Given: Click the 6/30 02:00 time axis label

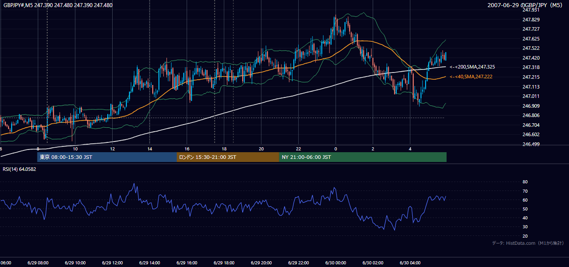Looking at the screenshot, I should [x=373, y=263].
